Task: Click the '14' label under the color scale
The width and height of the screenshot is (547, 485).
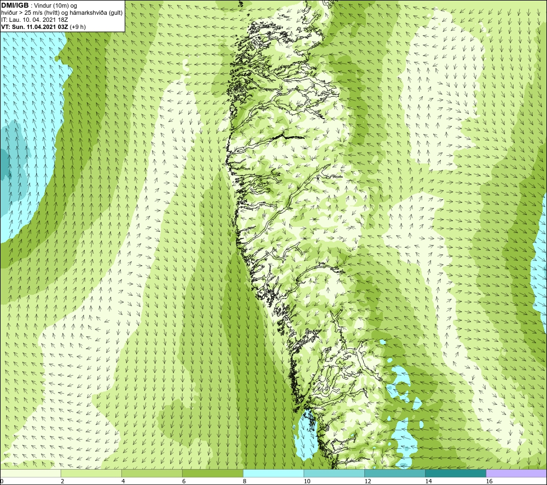Action: click(428, 482)
